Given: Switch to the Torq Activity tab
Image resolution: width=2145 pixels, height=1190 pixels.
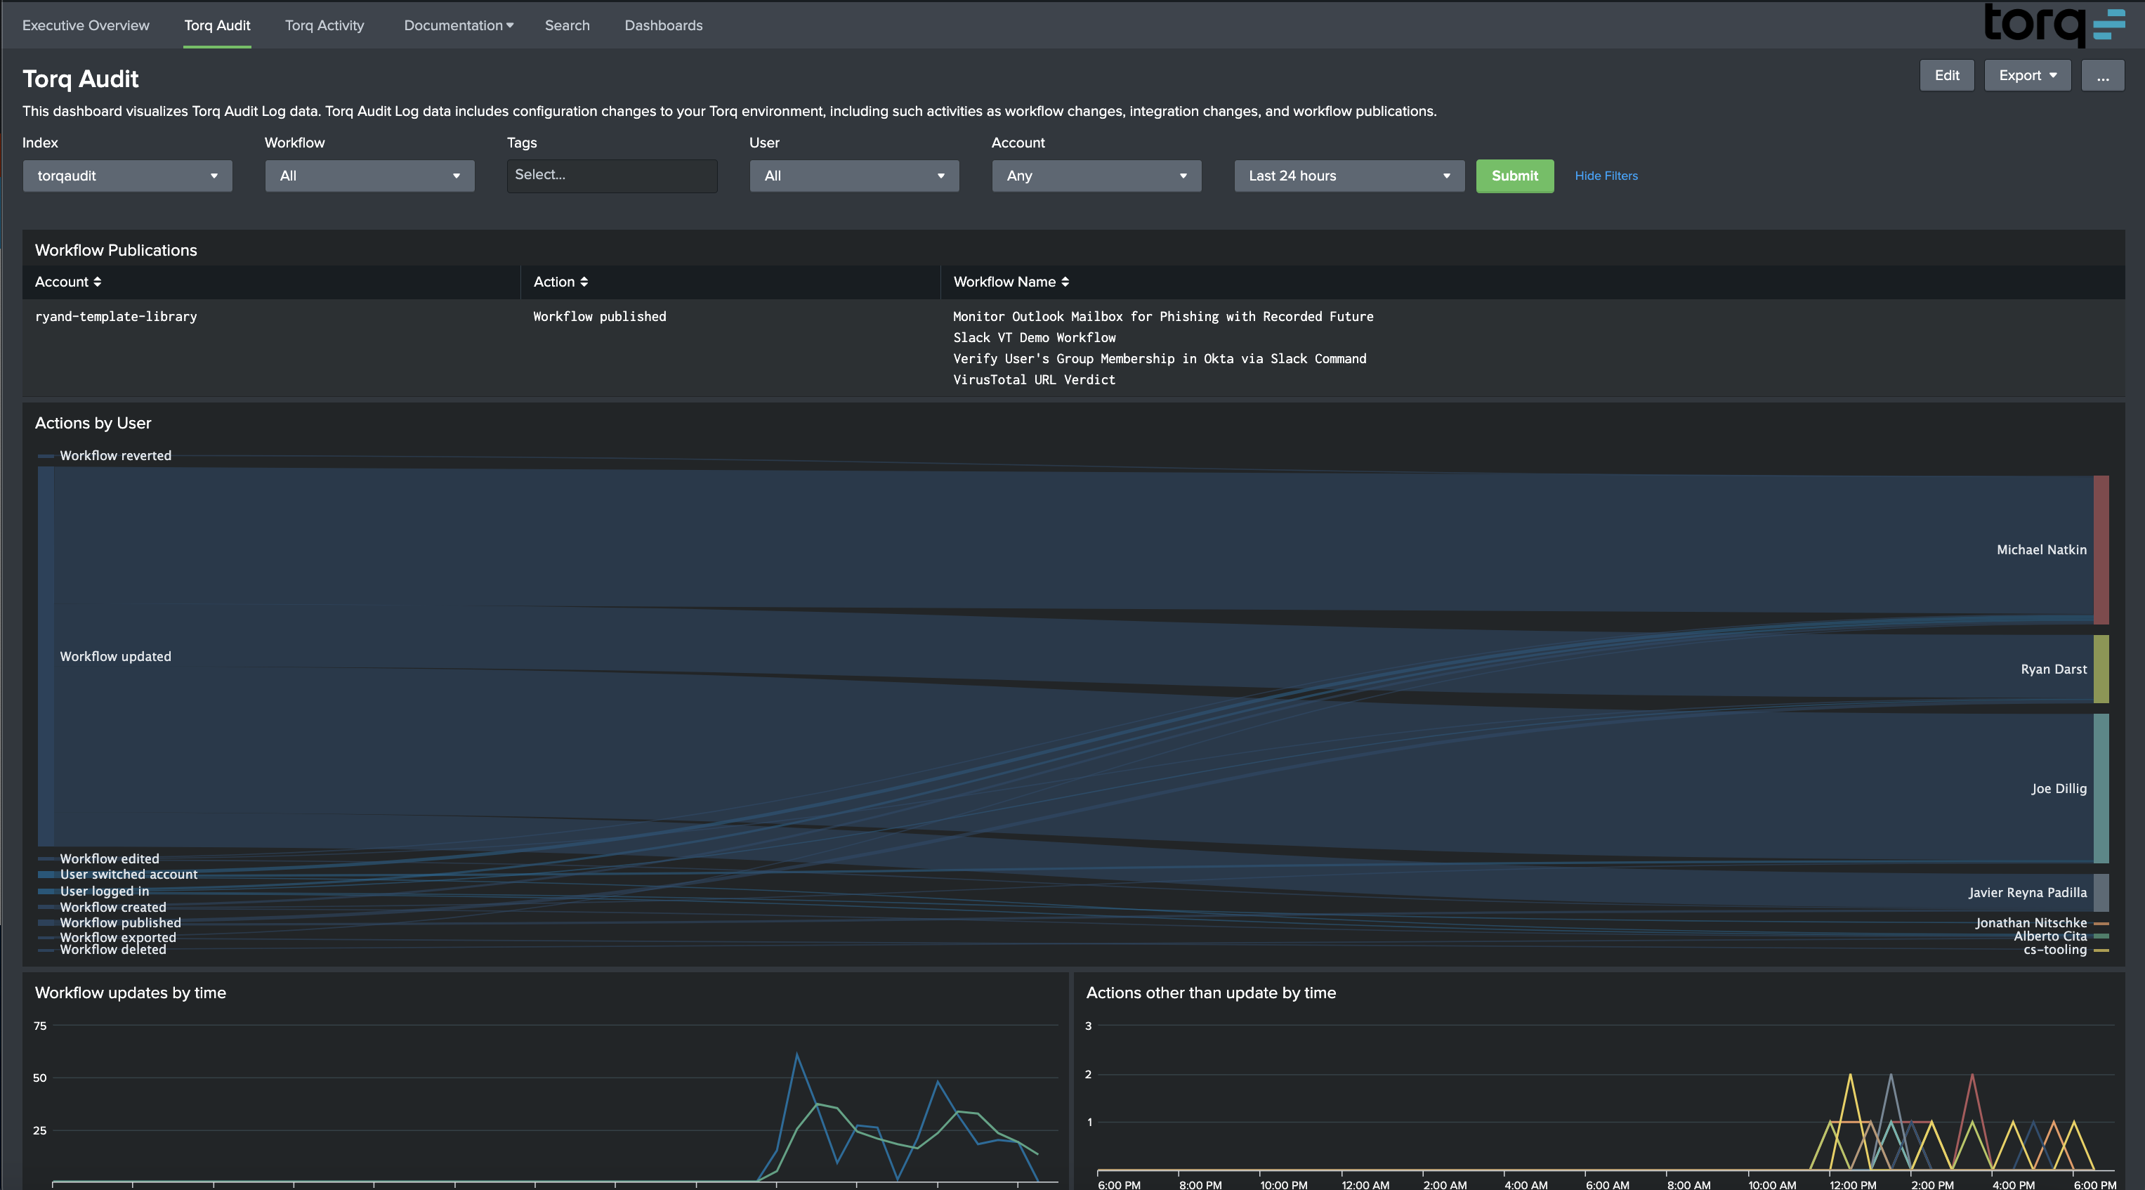Looking at the screenshot, I should (x=324, y=25).
